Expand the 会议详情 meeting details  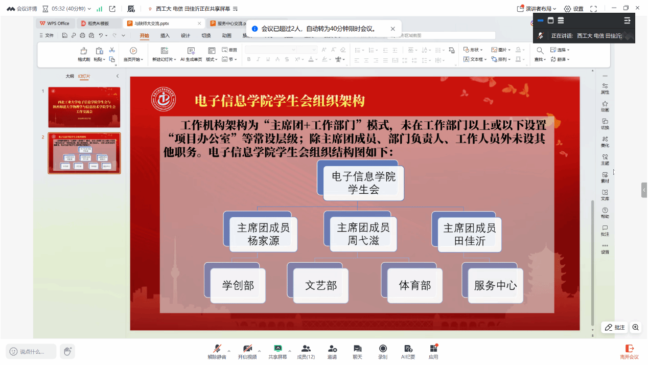tap(22, 9)
